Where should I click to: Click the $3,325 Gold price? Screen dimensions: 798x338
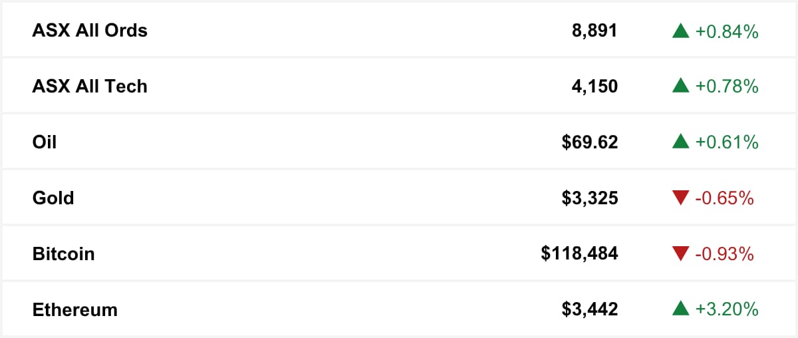[x=589, y=198]
